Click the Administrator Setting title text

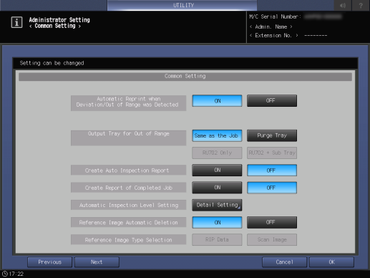pyautogui.click(x=59, y=20)
